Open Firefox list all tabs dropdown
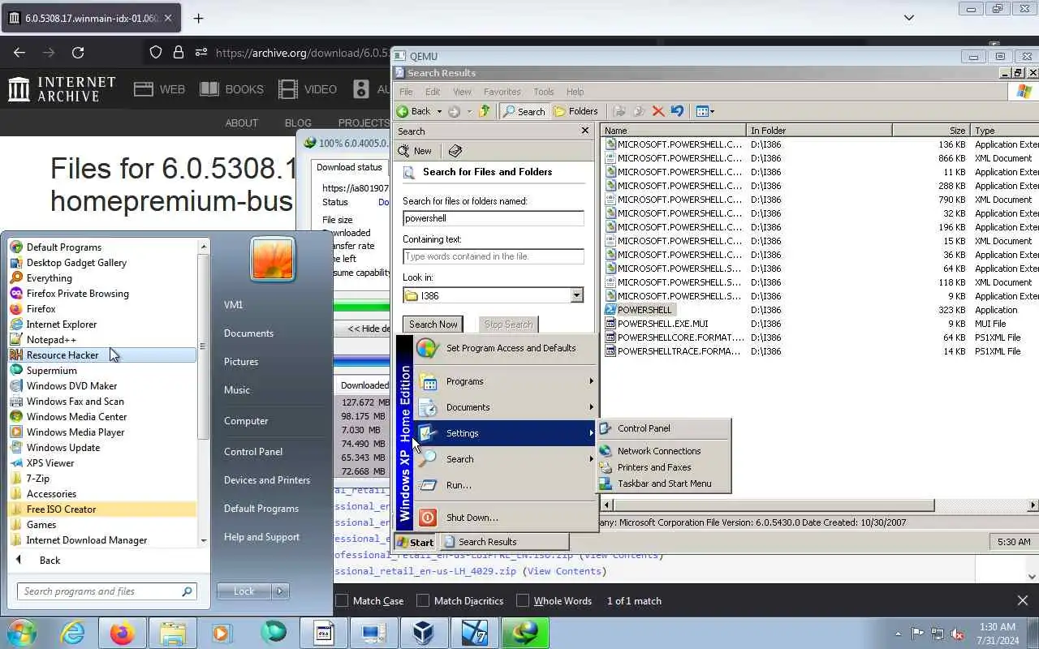This screenshot has height=649, width=1039. (909, 17)
